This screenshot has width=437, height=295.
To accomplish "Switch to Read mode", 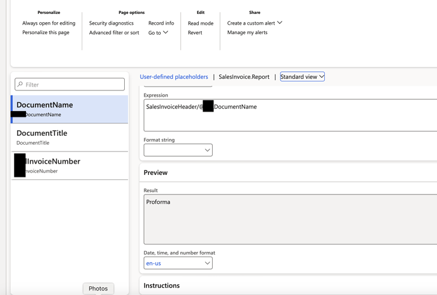I will point(200,23).
